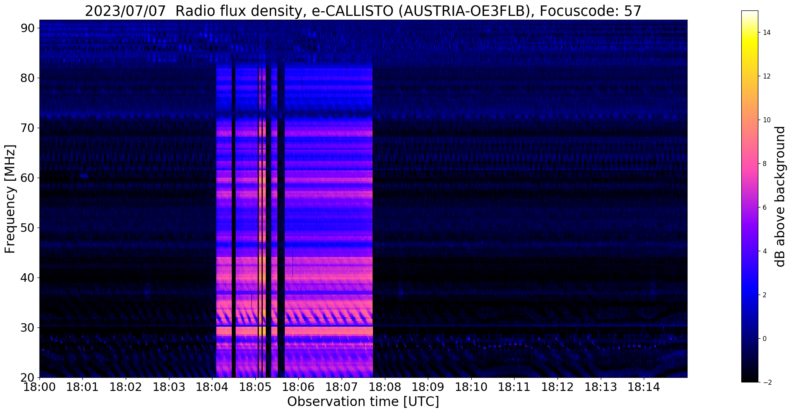Screen dimensions: 792x413
Task: Click the 'Frequency [MHz]' y-axis label
Action: (x=10, y=199)
